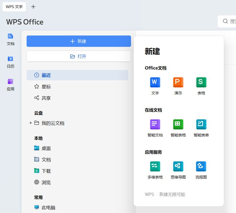Screen dimensions: 236x213
Task: Open 此电脑 under 常用
Action: (45, 208)
